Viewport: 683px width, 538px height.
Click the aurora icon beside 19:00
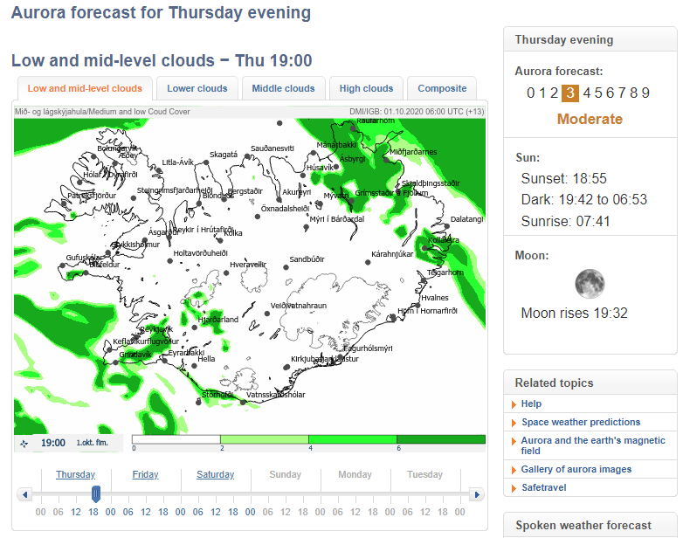pos(24,443)
